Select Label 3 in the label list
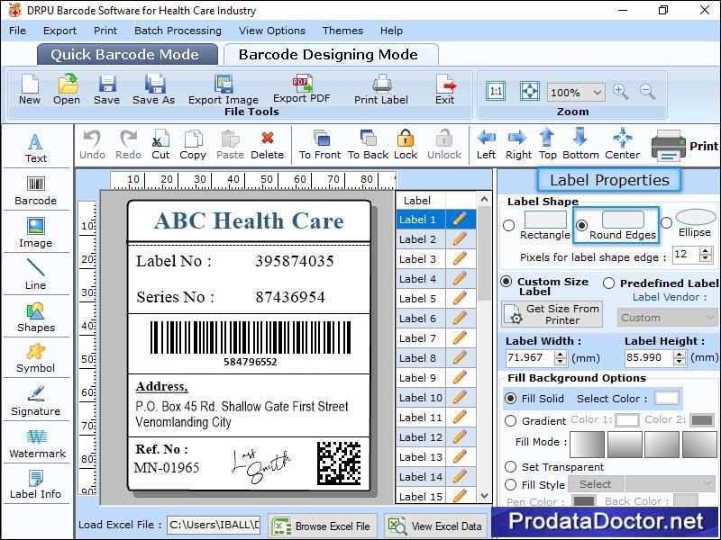The width and height of the screenshot is (721, 540). coord(417,258)
